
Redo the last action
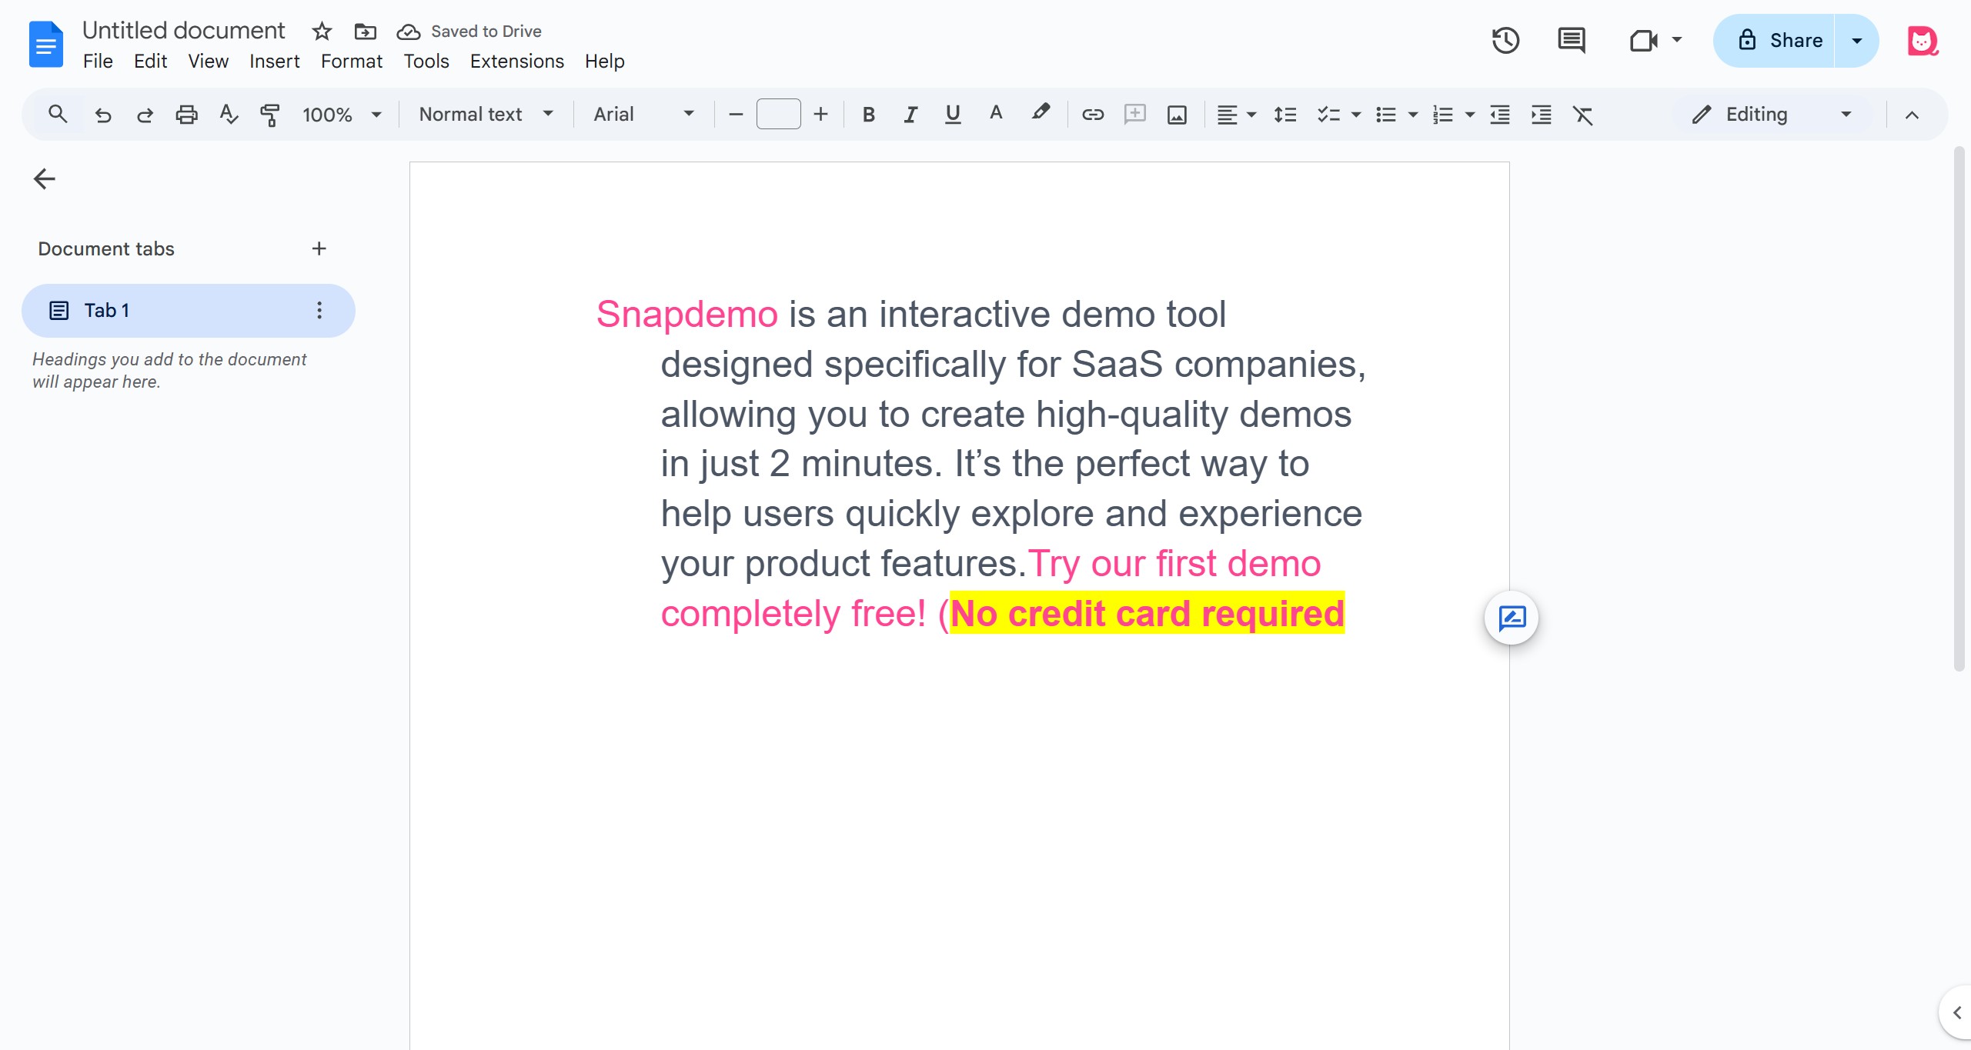[145, 115]
